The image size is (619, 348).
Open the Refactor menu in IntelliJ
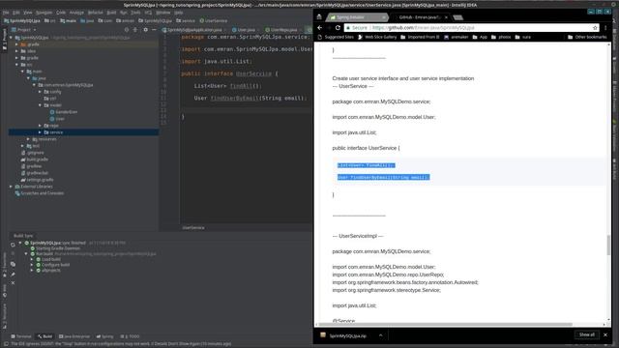[95, 13]
